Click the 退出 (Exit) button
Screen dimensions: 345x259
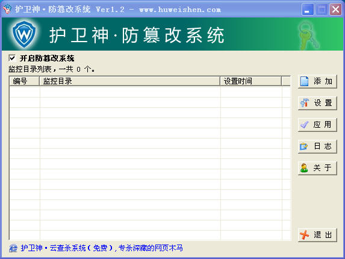point(317,235)
